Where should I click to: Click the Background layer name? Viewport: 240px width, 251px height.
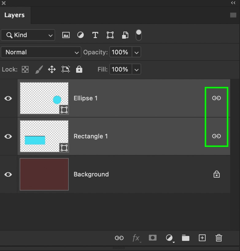tap(91, 174)
